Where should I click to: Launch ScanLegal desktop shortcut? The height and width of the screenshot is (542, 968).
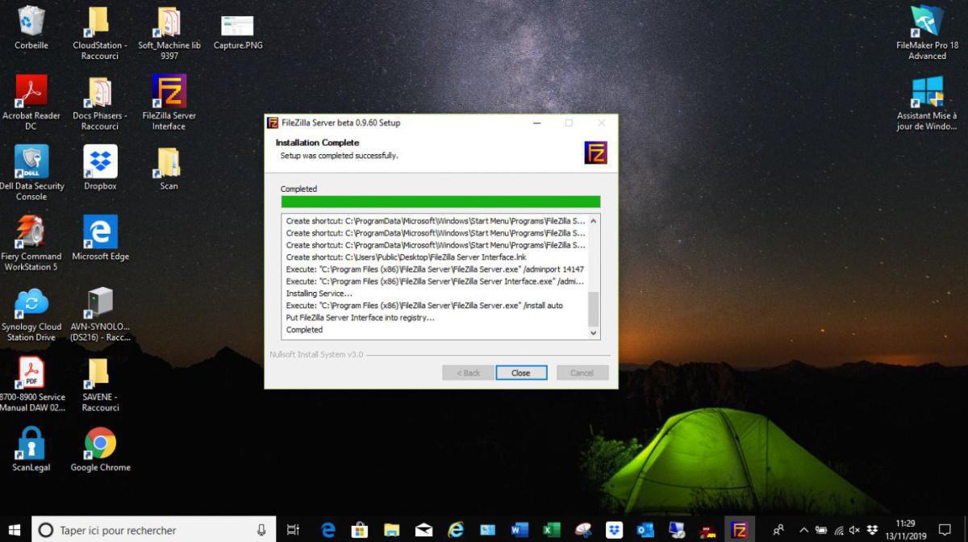[31, 448]
